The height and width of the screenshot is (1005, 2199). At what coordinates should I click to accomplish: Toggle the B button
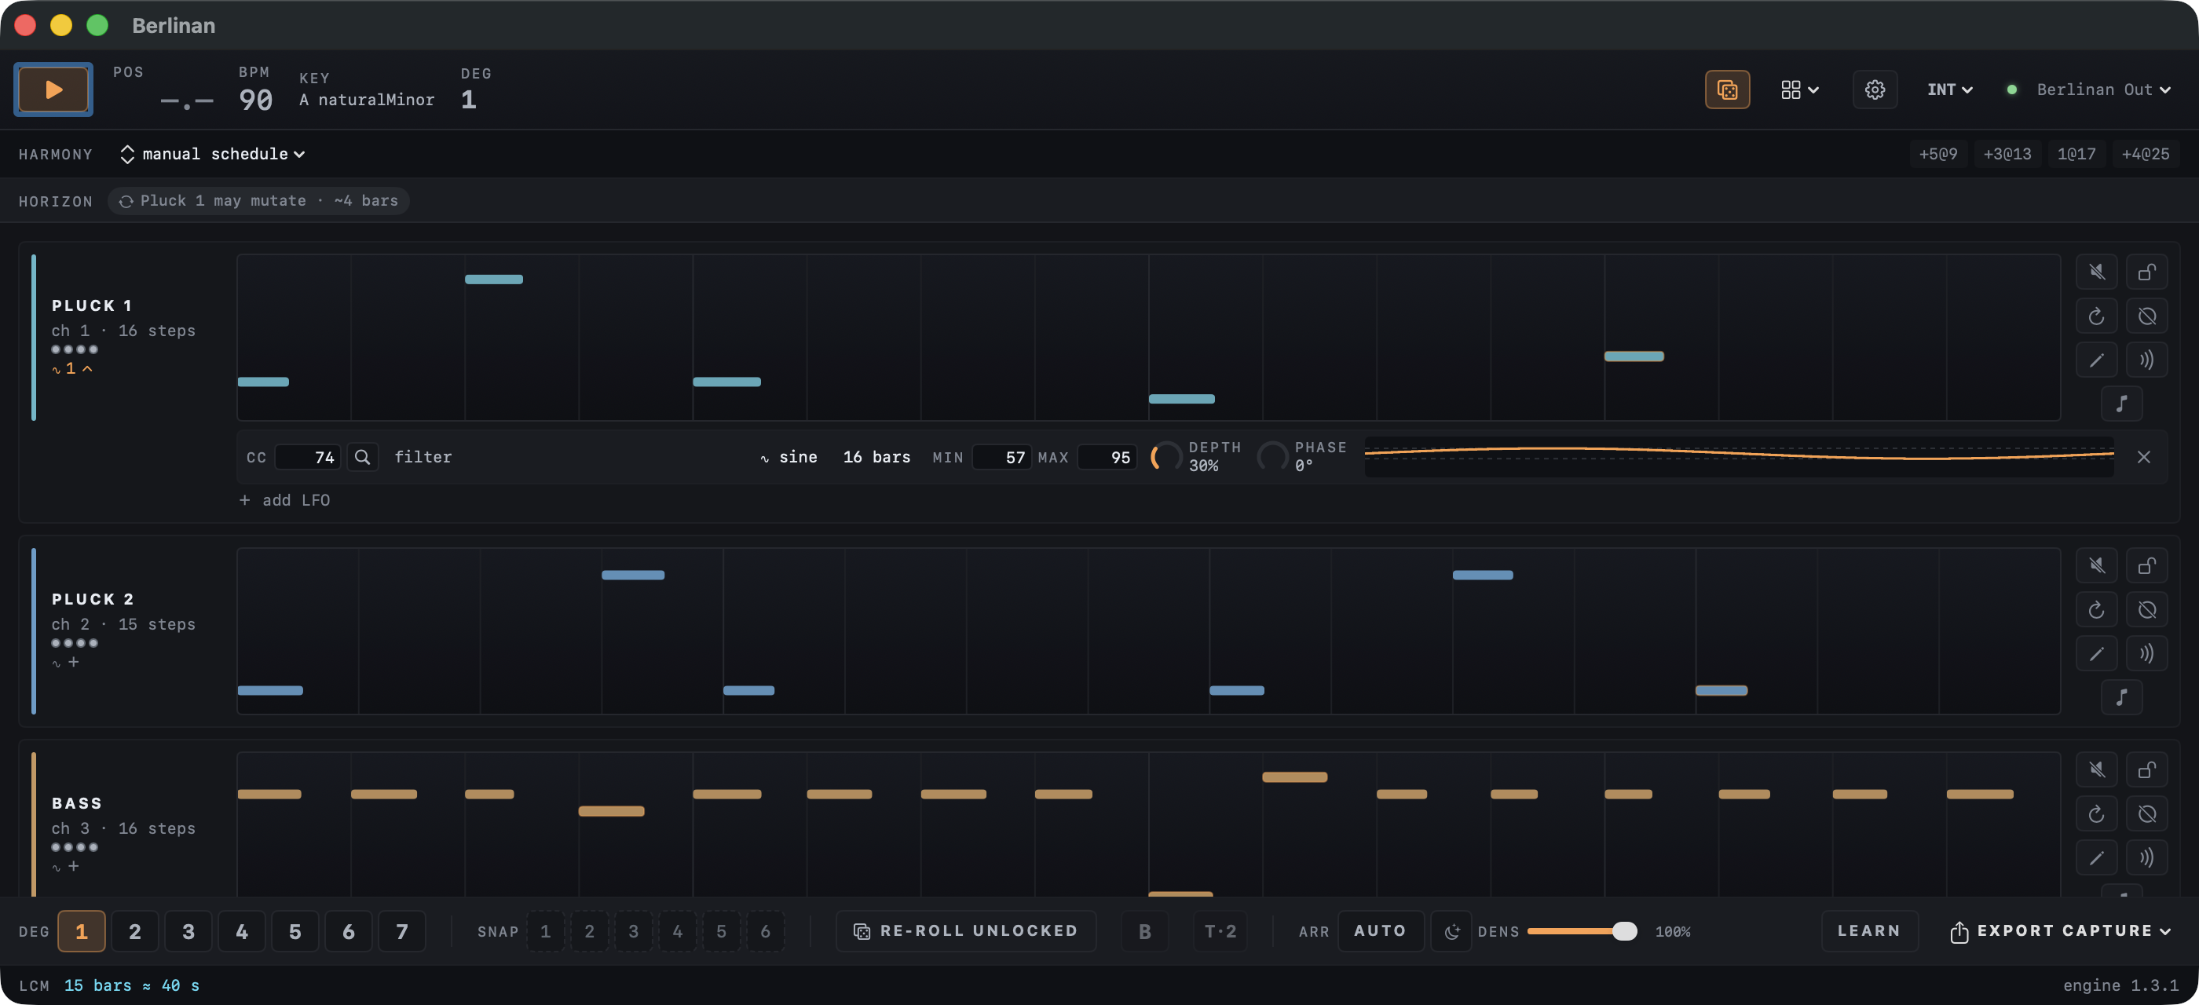(x=1145, y=932)
